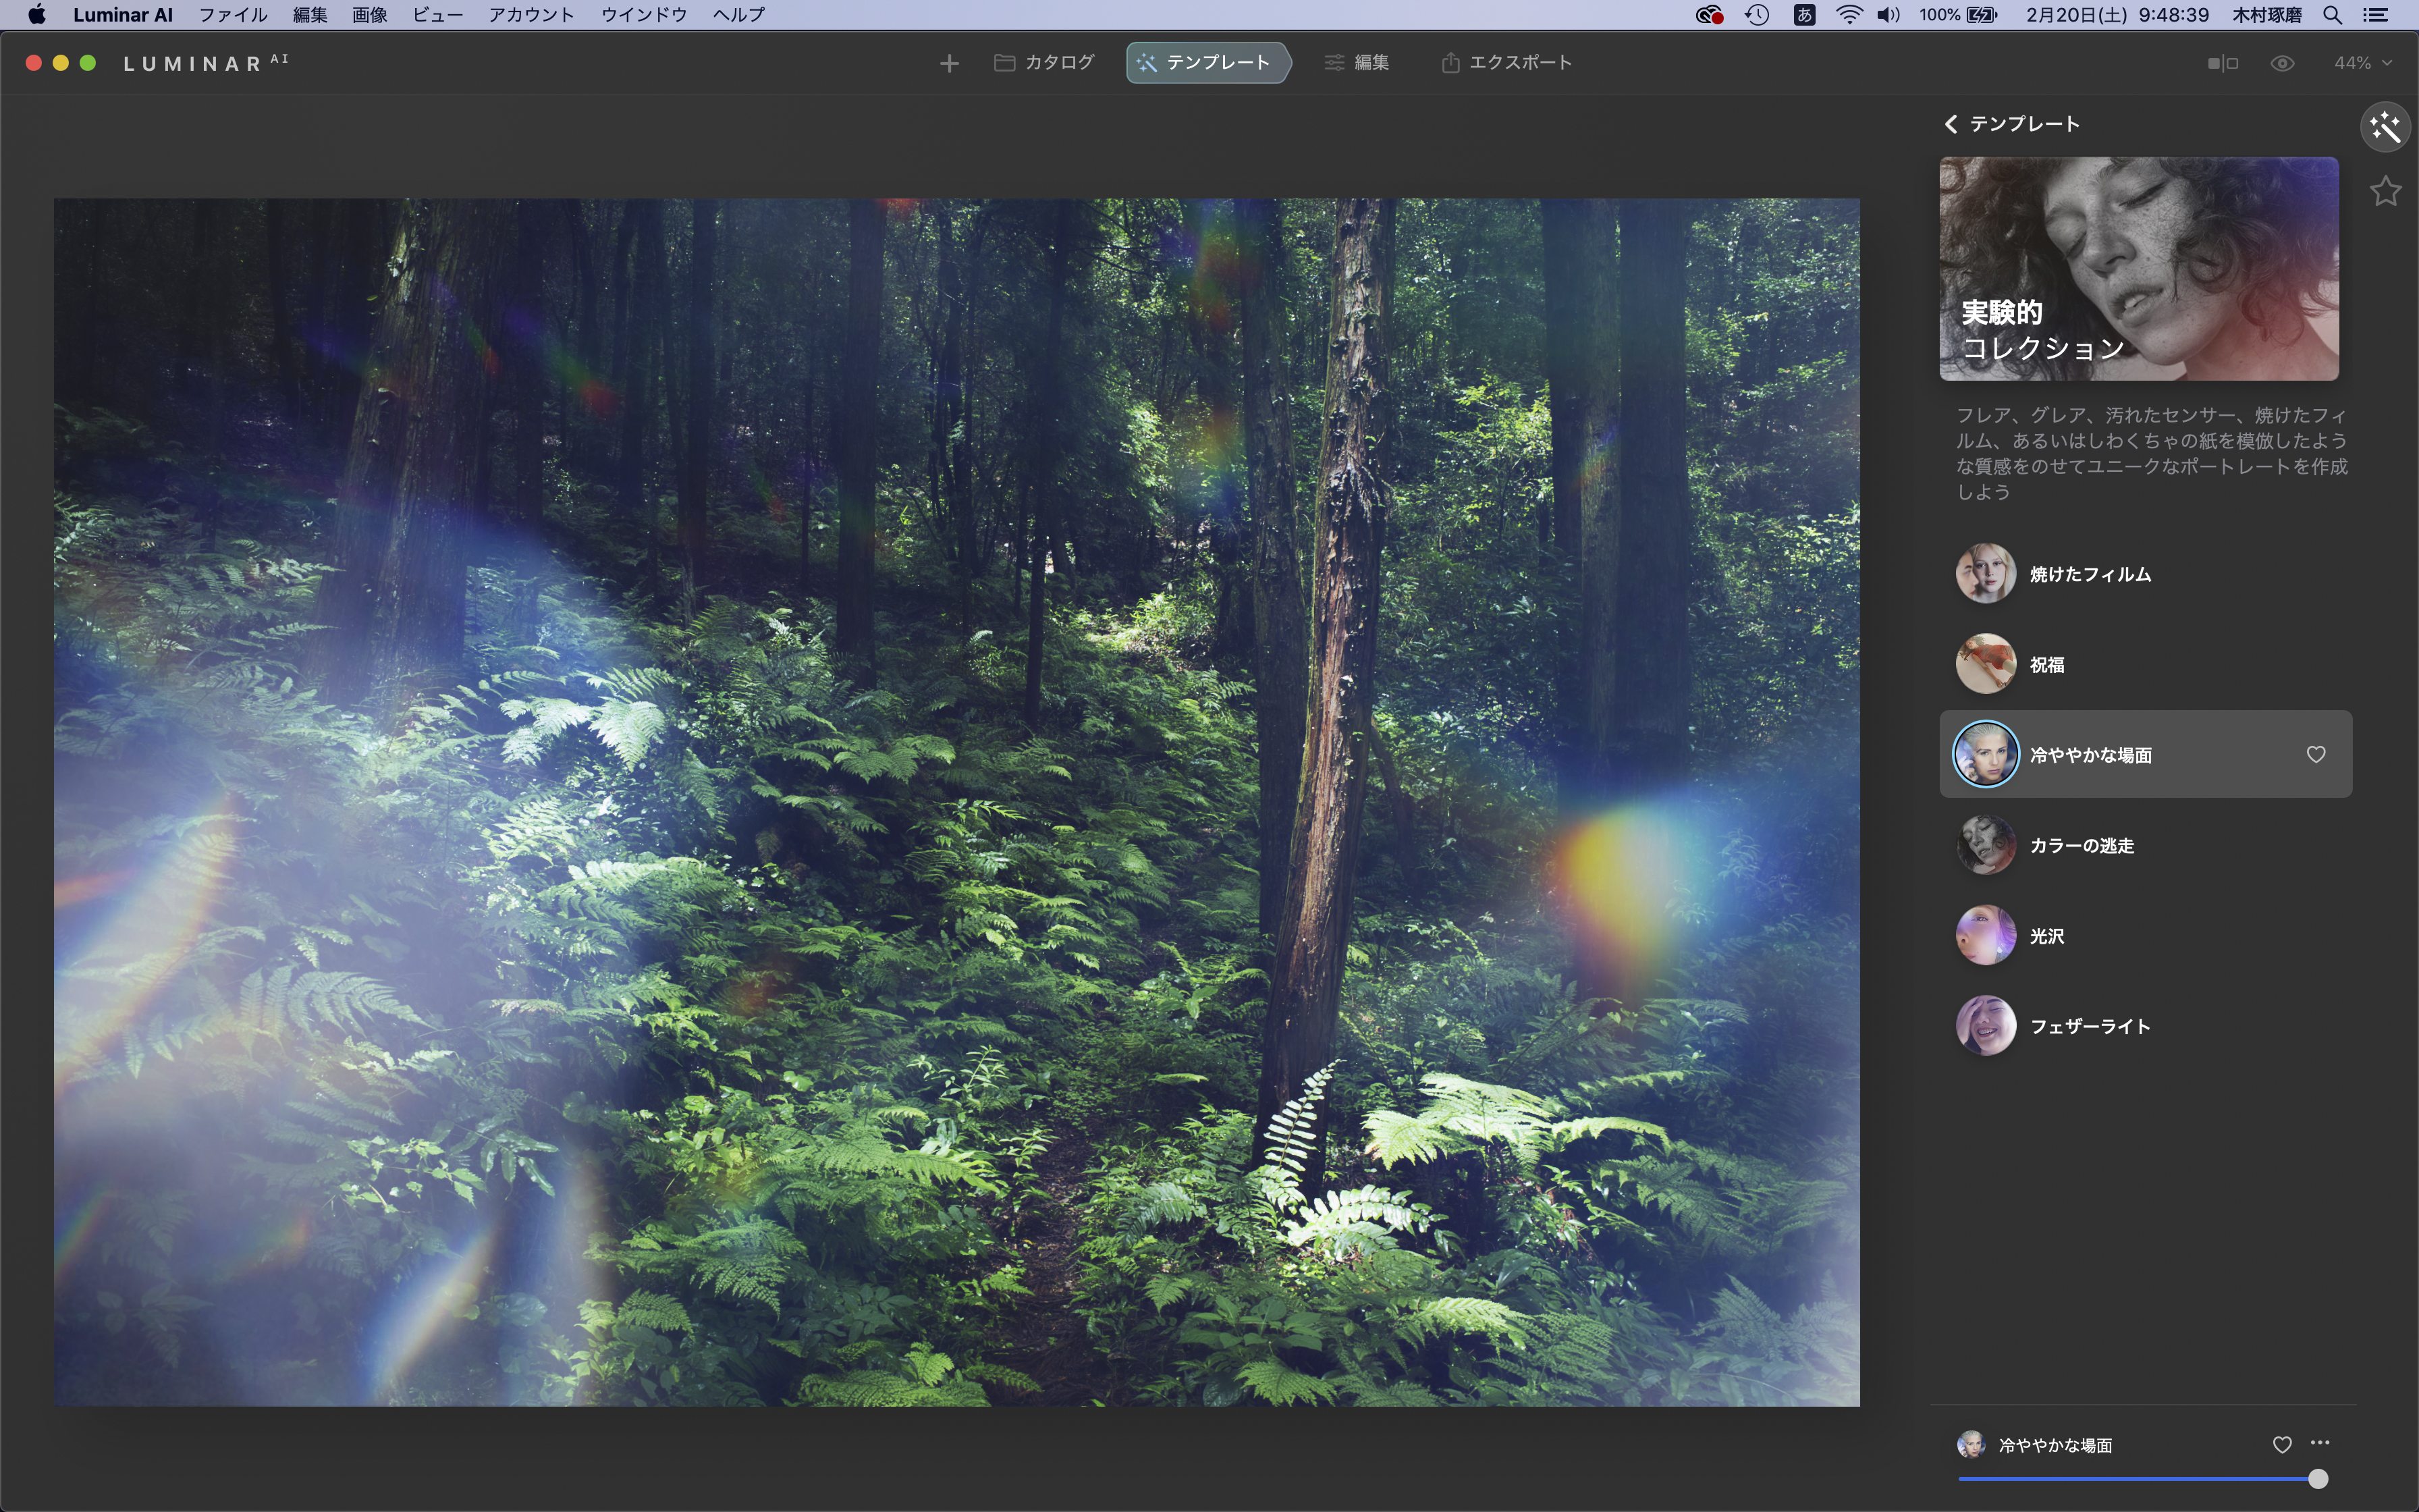Open the ビュー menu in the menu bar
Image resolution: width=2419 pixels, height=1512 pixels.
(437, 15)
